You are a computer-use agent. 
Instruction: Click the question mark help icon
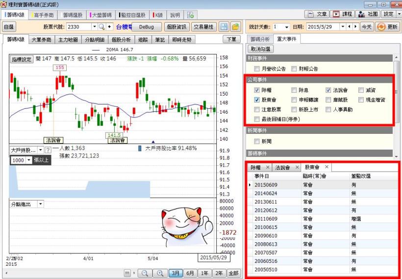click(48, 150)
